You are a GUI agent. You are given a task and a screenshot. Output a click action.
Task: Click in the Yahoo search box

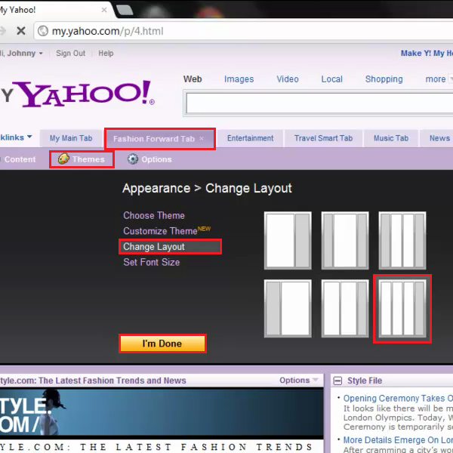click(319, 103)
